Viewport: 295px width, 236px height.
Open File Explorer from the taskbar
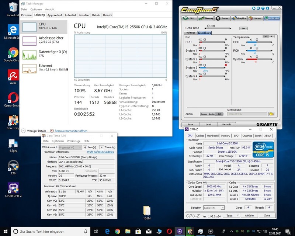point(128,231)
